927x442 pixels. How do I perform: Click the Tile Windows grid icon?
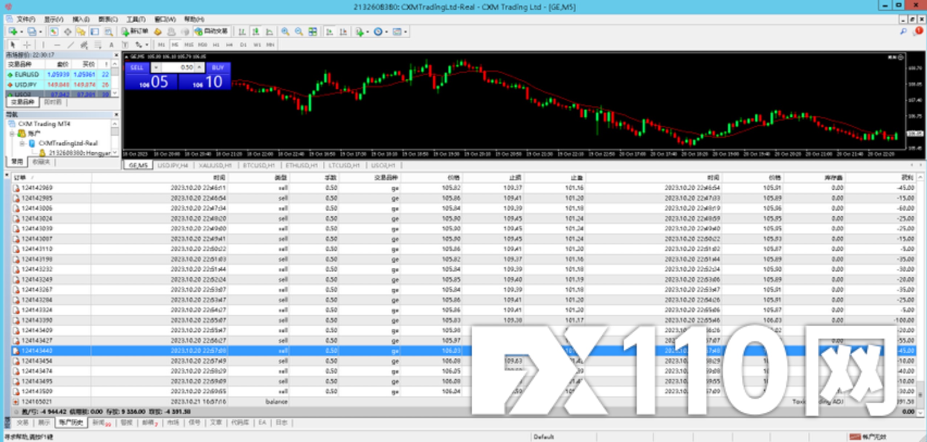pyautogui.click(x=313, y=32)
